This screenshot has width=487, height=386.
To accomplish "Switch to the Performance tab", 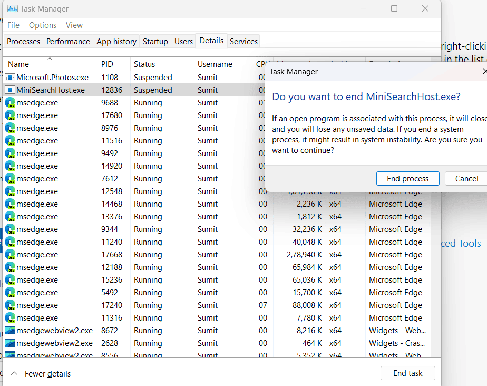I will point(68,42).
